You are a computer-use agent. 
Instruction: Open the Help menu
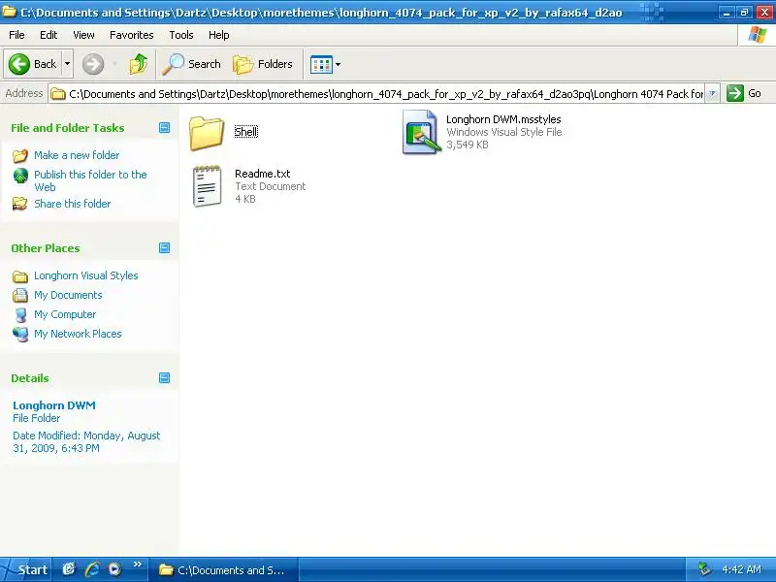pyautogui.click(x=219, y=35)
